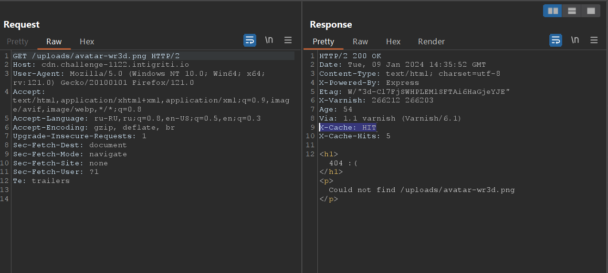Select the Request Raw tab
The width and height of the screenshot is (608, 273).
[54, 41]
